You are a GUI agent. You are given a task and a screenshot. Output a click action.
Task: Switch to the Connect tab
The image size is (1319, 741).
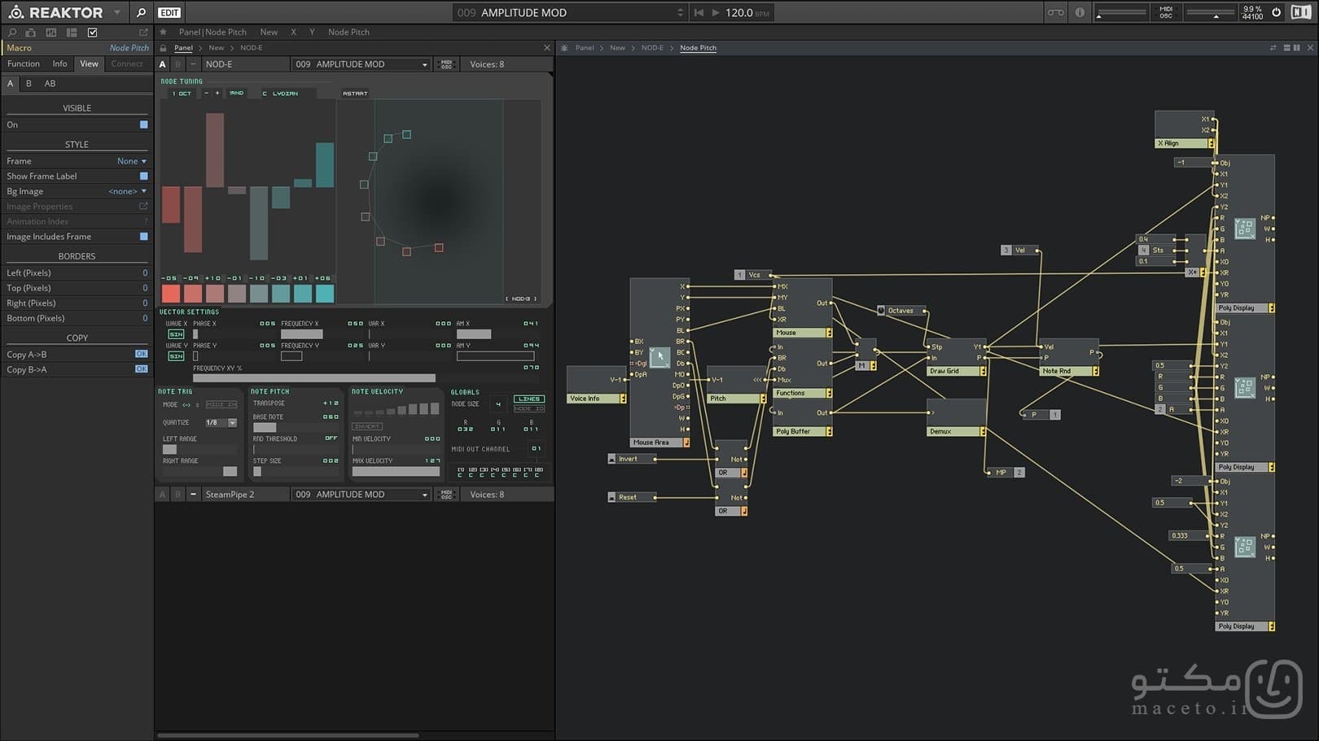[126, 63]
